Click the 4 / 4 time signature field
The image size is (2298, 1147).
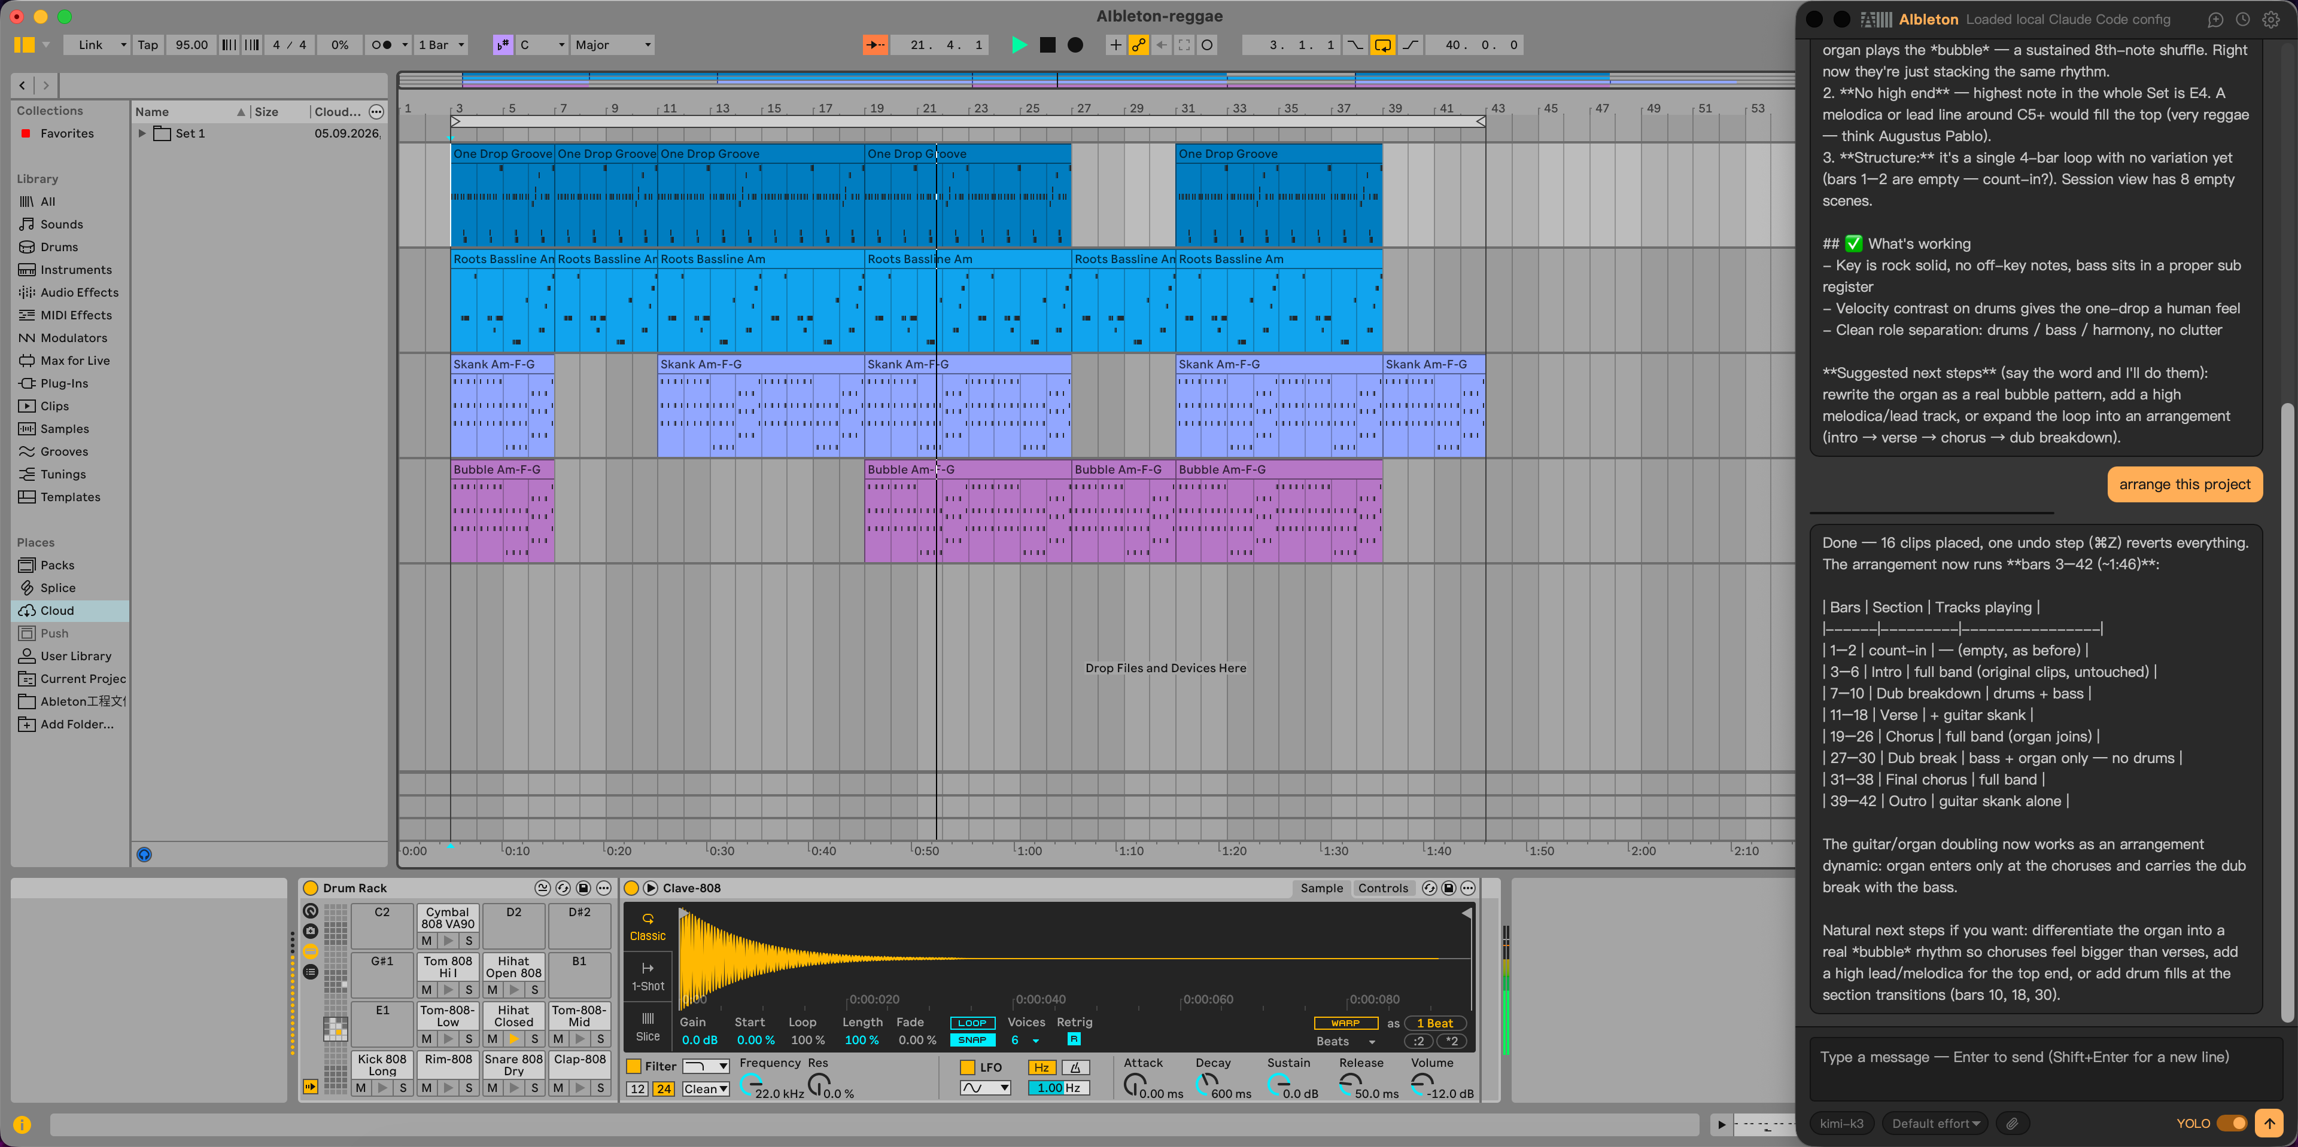[289, 45]
